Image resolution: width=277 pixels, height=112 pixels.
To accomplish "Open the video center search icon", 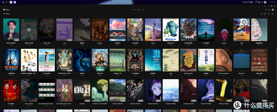I will 269,10.
